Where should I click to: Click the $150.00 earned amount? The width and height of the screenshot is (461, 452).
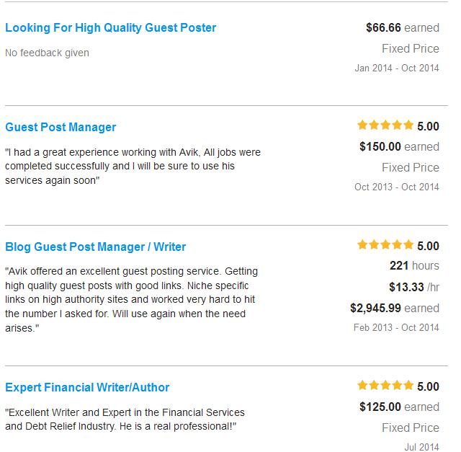399,147
